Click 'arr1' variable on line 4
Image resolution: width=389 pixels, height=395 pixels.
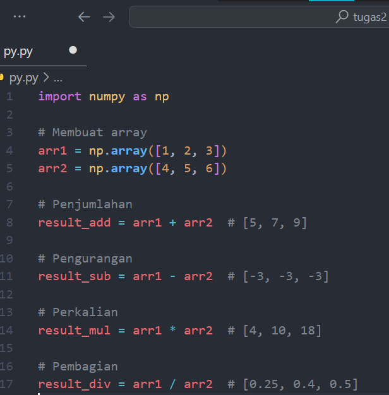click(x=52, y=151)
